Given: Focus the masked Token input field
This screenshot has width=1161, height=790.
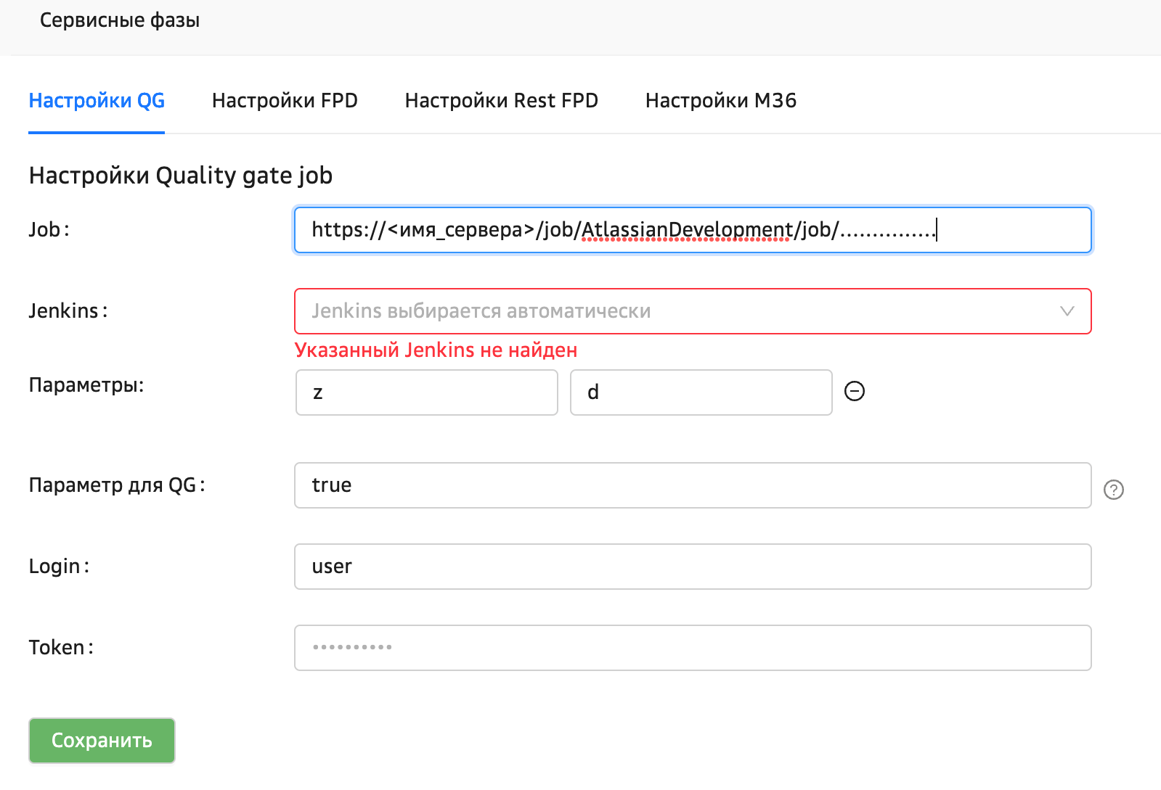Looking at the screenshot, I should (692, 648).
